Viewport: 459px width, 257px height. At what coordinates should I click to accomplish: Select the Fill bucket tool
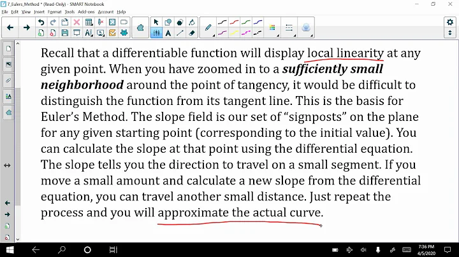coord(192,22)
